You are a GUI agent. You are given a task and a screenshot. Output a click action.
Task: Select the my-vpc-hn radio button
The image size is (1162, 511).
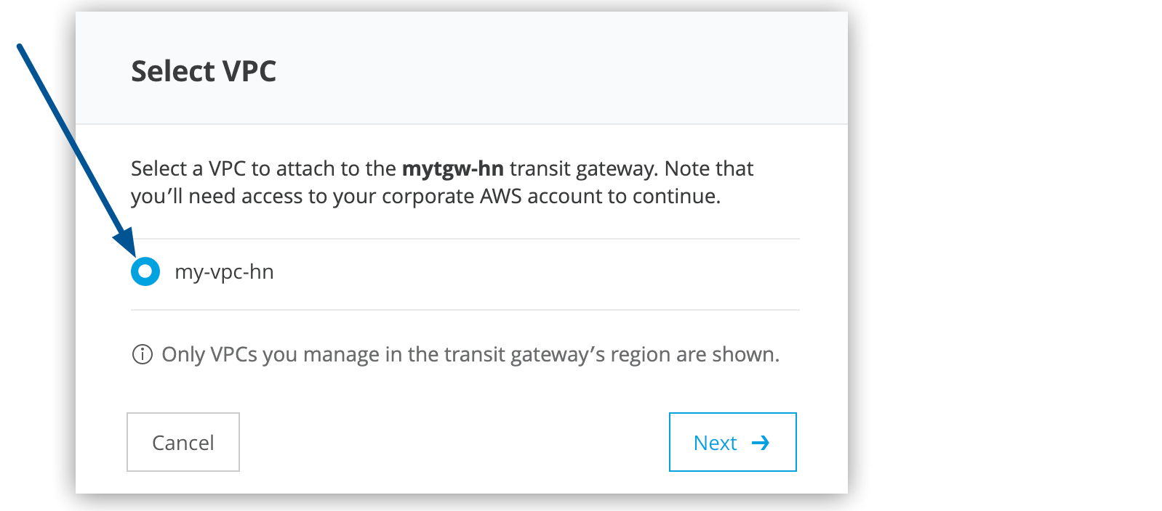(145, 271)
